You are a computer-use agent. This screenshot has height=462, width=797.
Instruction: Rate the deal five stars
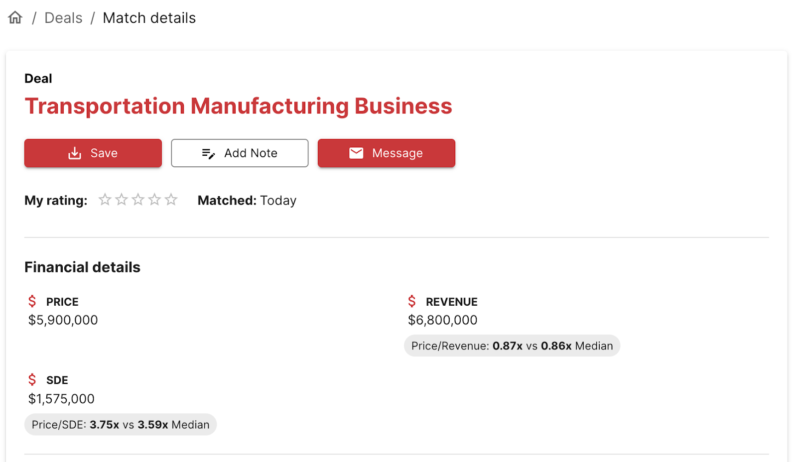pyautogui.click(x=171, y=200)
